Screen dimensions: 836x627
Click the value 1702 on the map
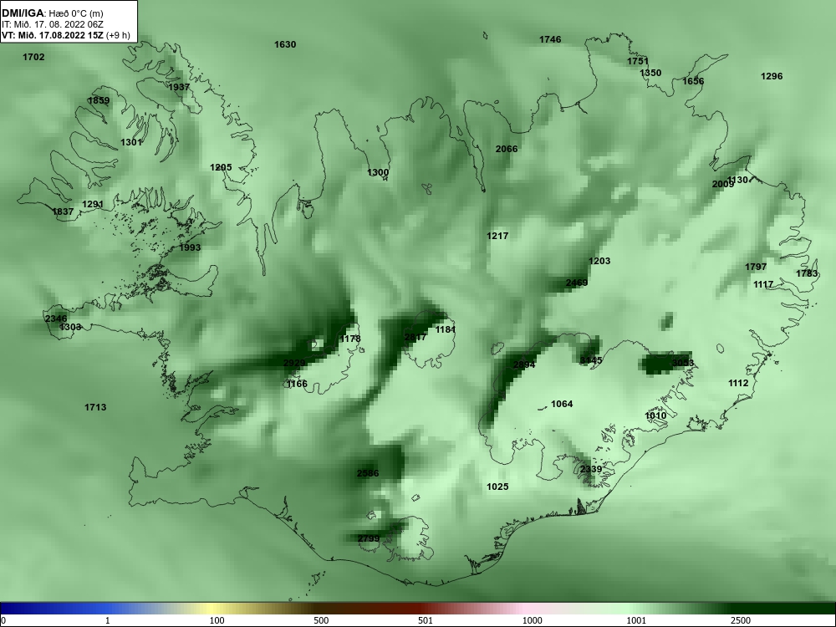tap(33, 57)
